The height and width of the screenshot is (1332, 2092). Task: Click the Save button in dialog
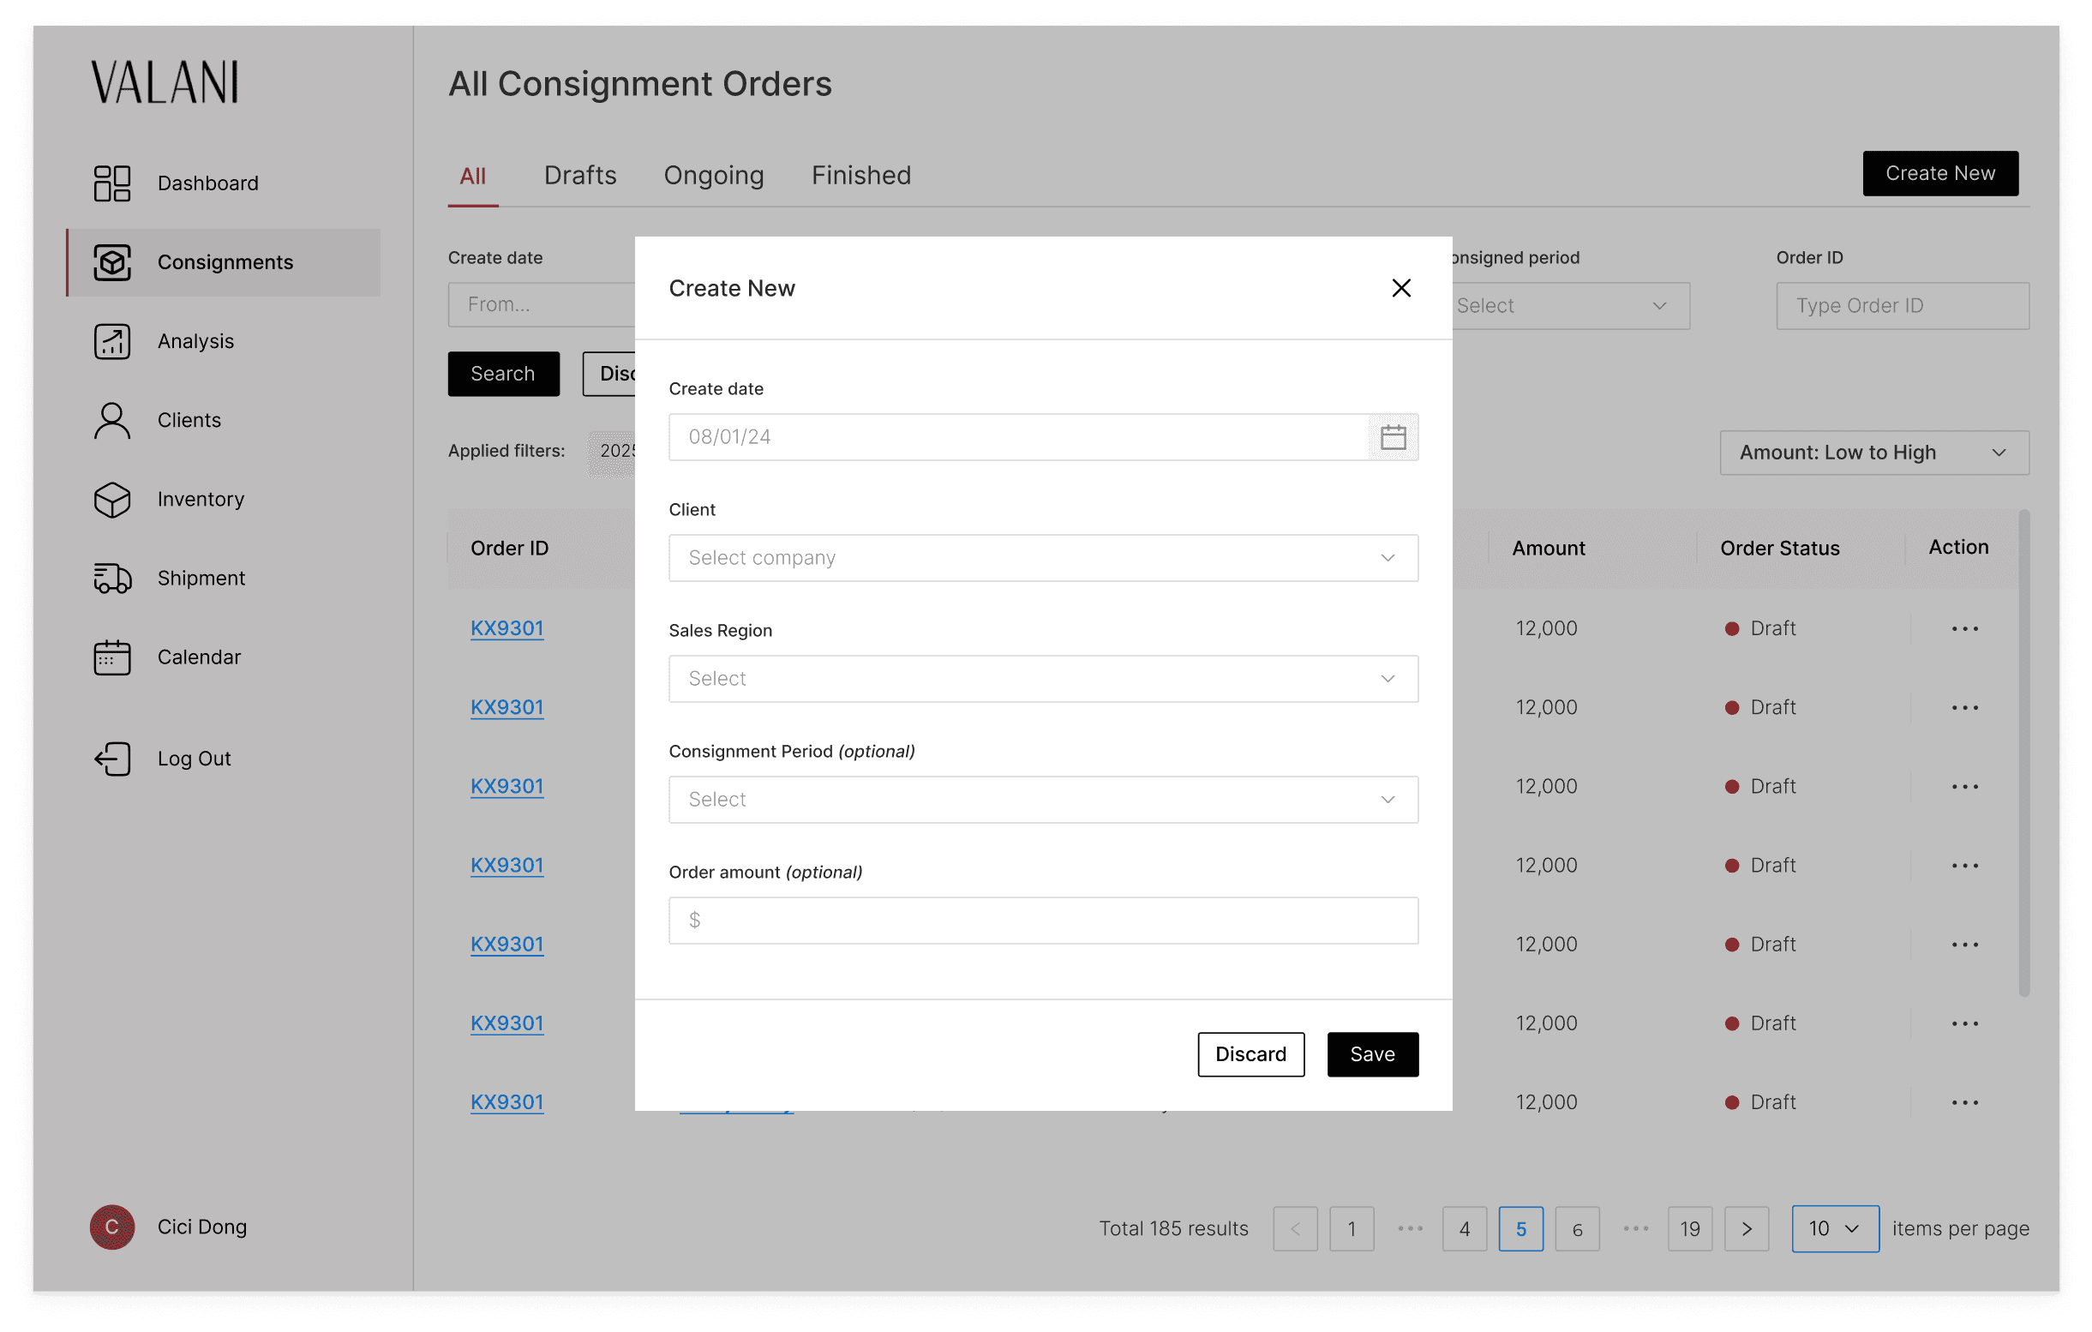click(1372, 1054)
